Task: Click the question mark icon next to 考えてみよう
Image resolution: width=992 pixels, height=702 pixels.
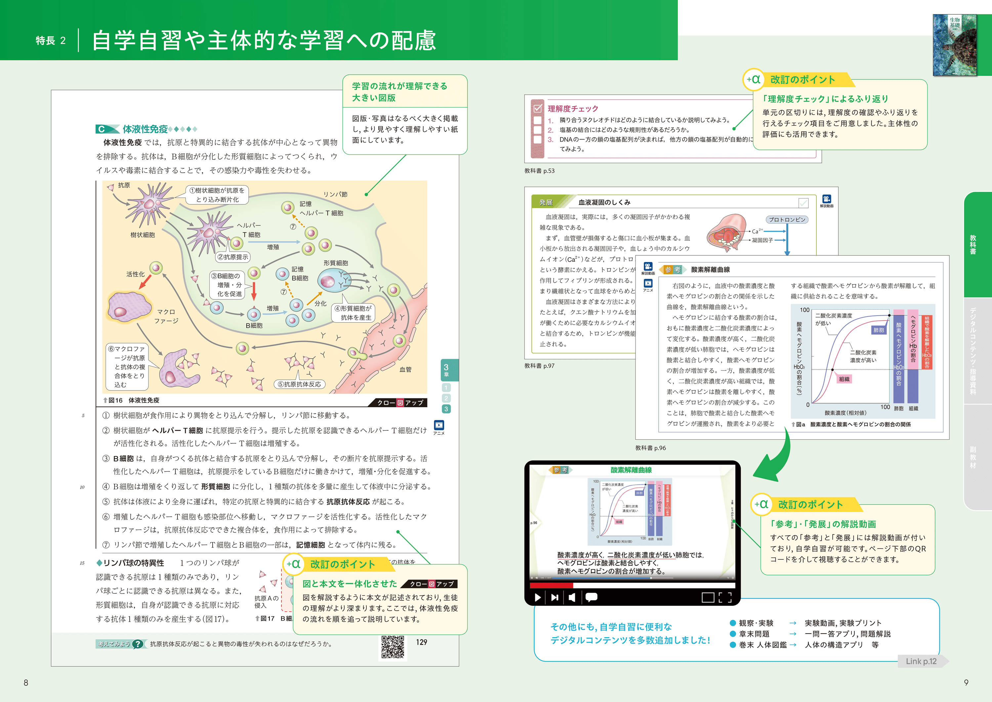Action: (138, 644)
